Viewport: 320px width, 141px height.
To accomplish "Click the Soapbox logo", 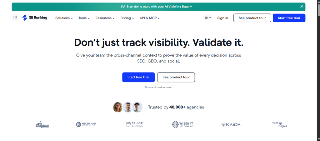I will (x=42, y=124).
